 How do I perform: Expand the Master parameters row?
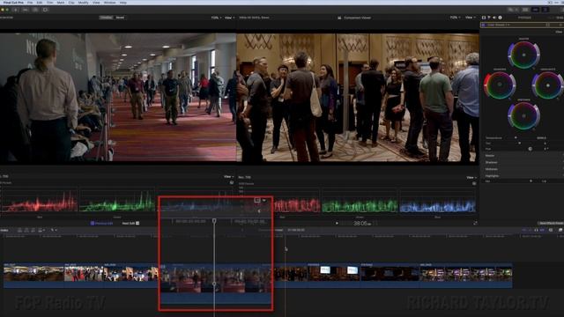click(x=523, y=156)
